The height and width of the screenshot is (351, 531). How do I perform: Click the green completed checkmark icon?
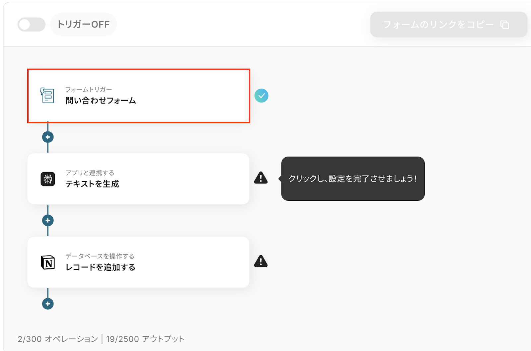(x=262, y=96)
